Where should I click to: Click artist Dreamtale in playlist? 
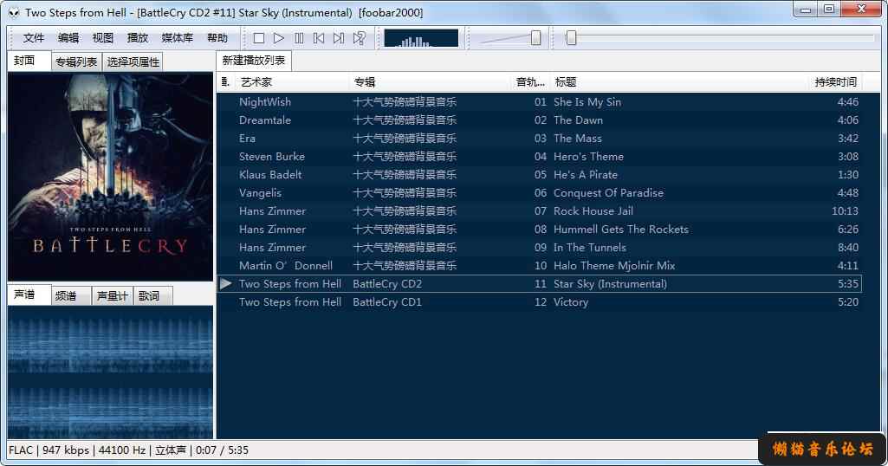[x=265, y=120]
